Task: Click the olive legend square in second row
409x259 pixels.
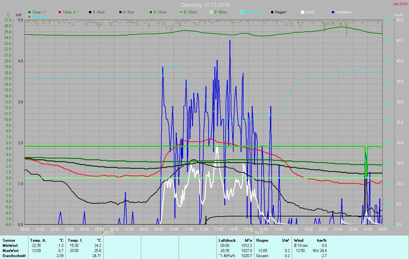Action: tap(29, 16)
